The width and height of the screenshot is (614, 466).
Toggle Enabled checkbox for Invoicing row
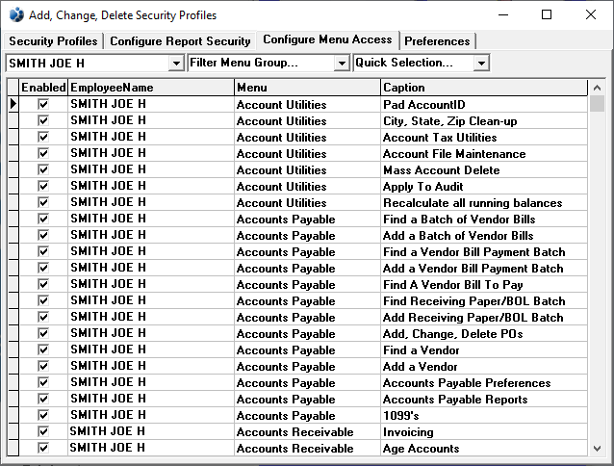click(x=43, y=432)
